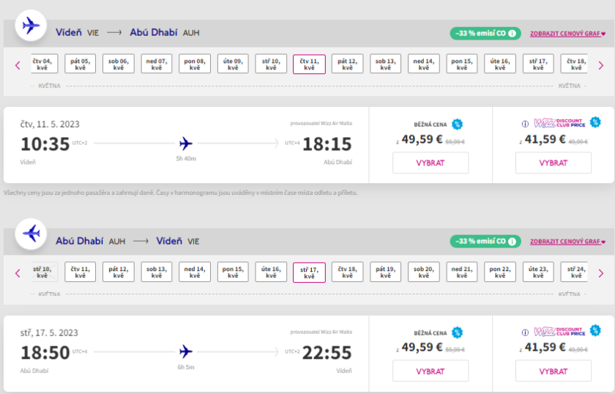Click outbound Wizz Discount Club percent badge
615x394 pixels.
point(595,122)
